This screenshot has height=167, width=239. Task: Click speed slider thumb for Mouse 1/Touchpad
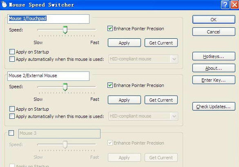[65, 30]
